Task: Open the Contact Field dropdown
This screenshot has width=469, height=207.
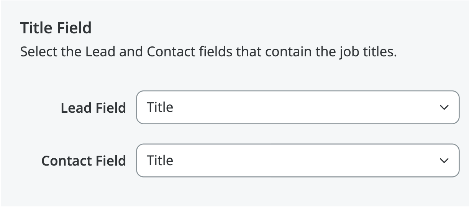Action: [297, 160]
